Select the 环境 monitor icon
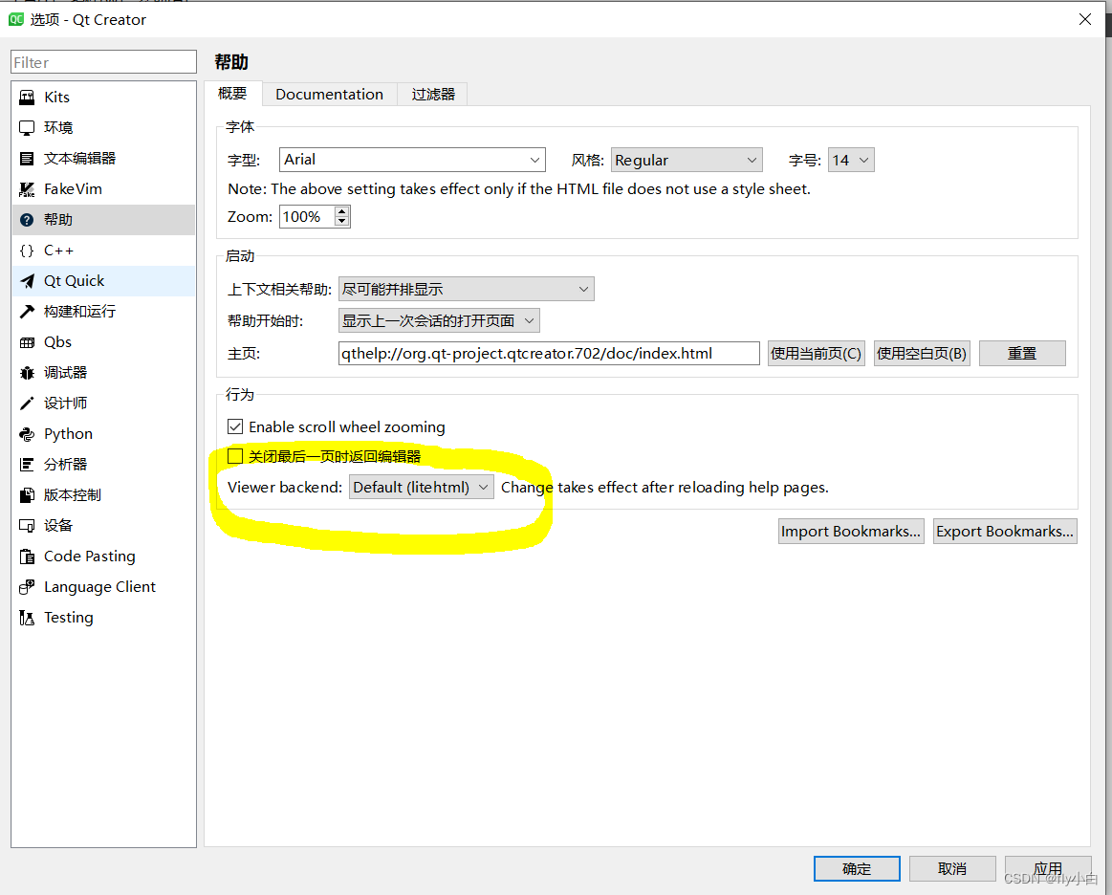Viewport: 1112px width, 895px height. click(27, 128)
